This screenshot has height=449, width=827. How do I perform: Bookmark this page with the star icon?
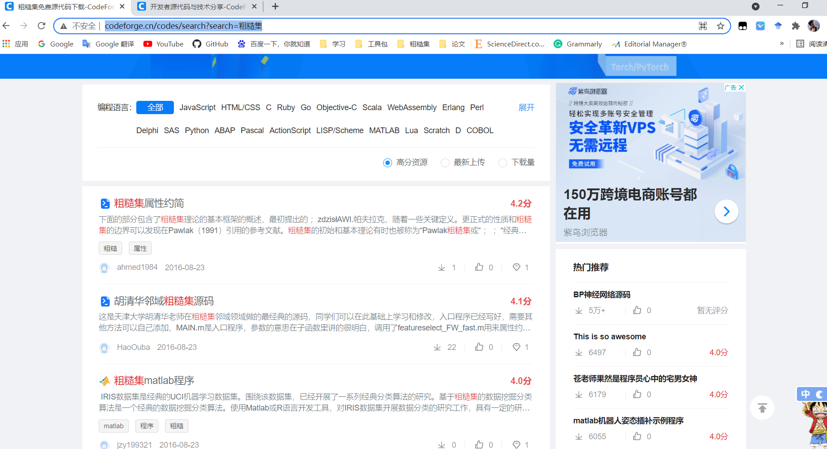coord(720,26)
